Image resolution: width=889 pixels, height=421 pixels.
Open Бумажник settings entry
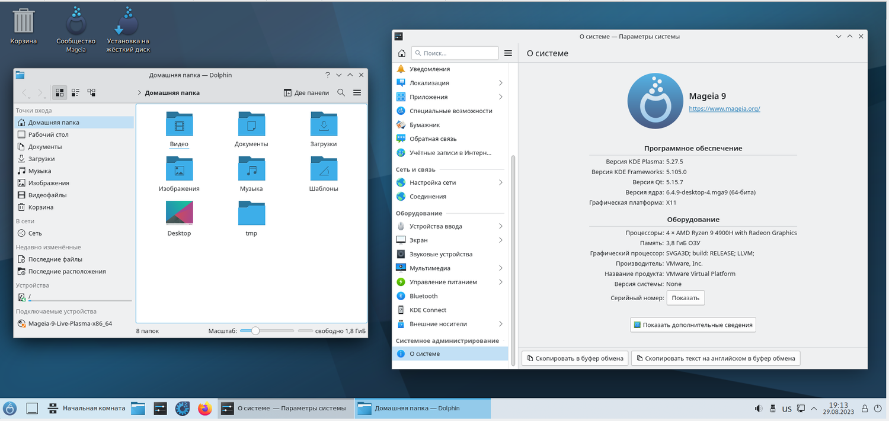[450, 125]
